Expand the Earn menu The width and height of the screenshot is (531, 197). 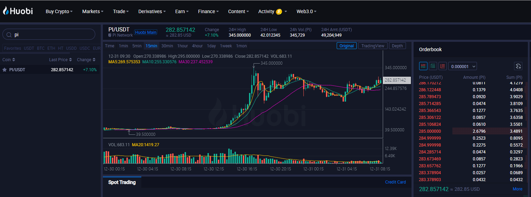pyautogui.click(x=182, y=11)
